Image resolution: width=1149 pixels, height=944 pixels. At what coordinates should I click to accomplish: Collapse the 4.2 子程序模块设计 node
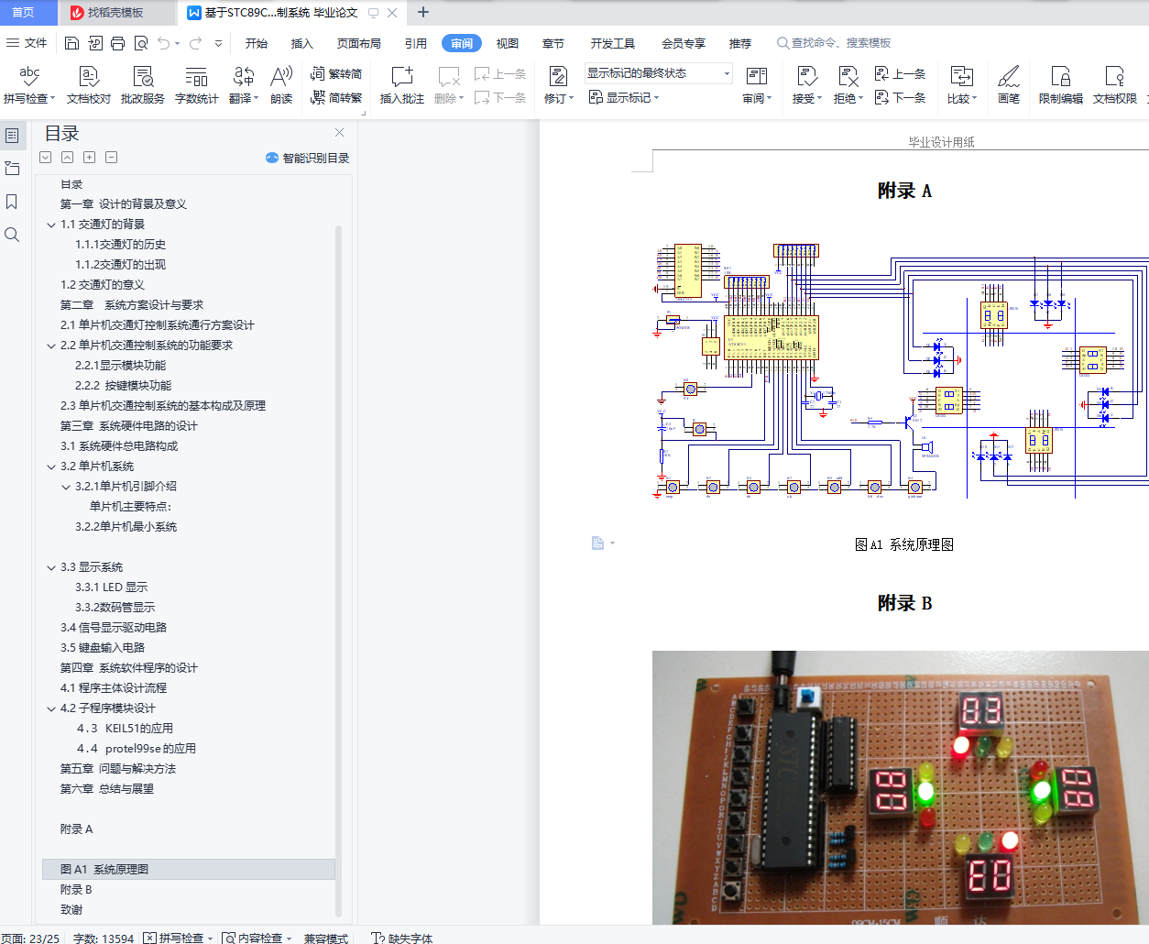tap(51, 708)
